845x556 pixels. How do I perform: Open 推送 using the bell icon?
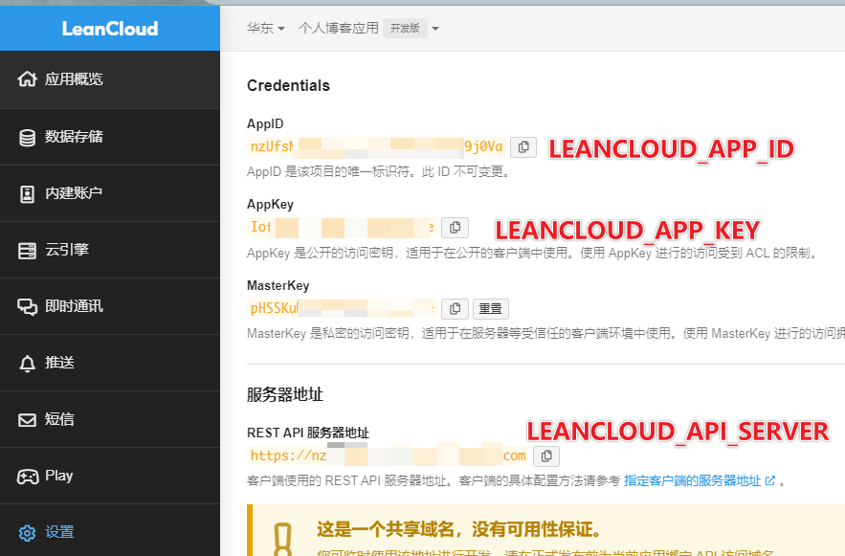27,363
